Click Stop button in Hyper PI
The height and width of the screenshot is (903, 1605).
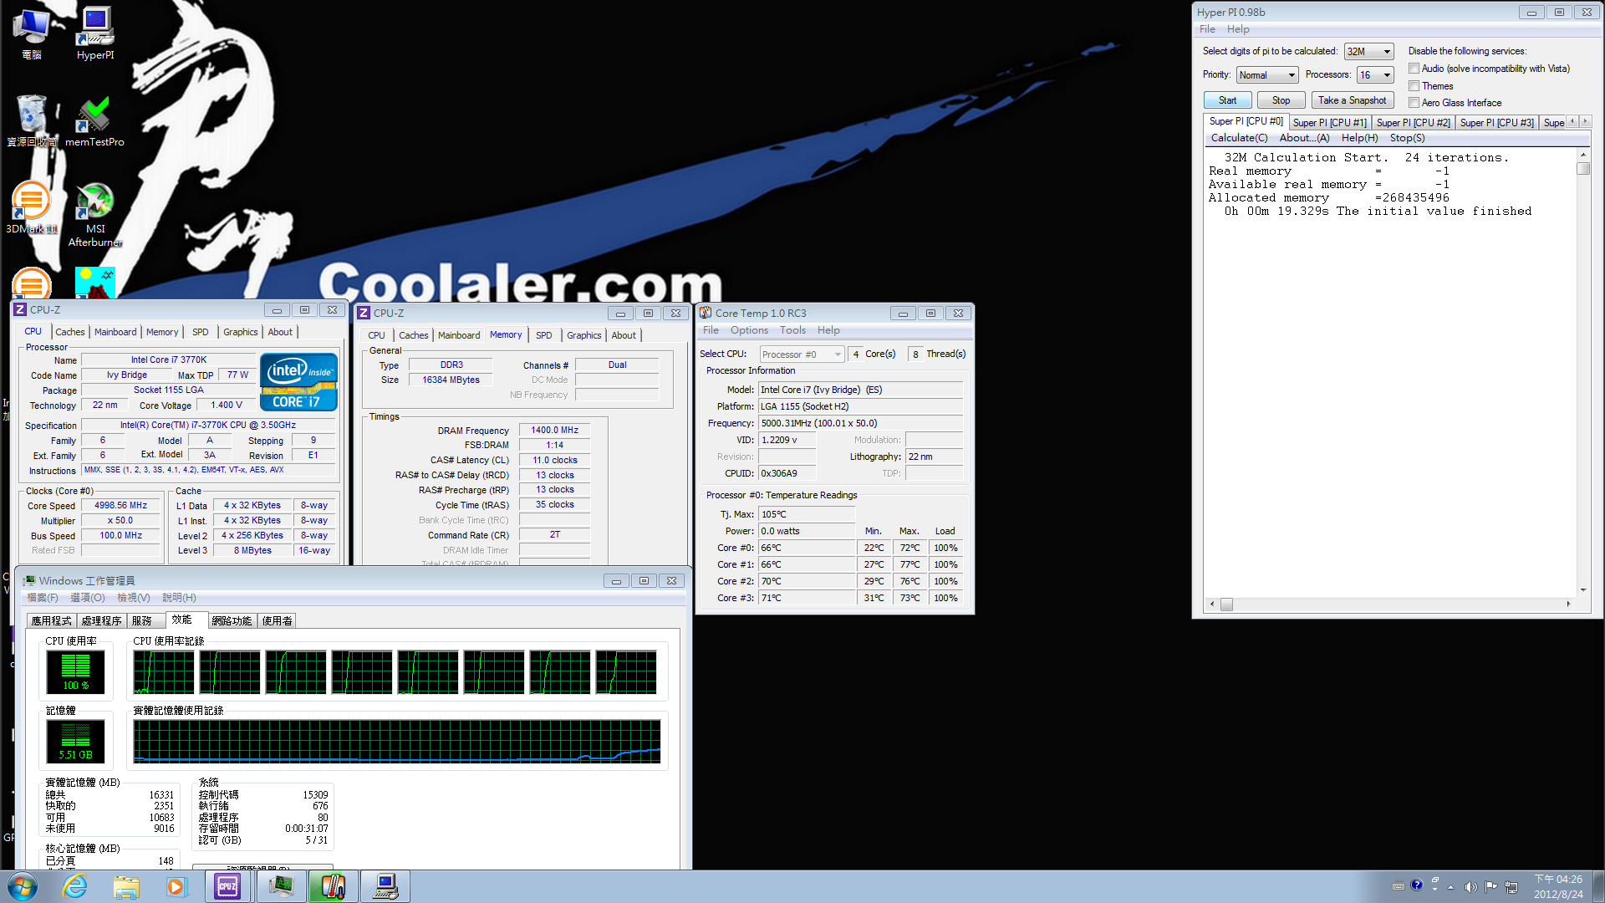click(x=1281, y=100)
